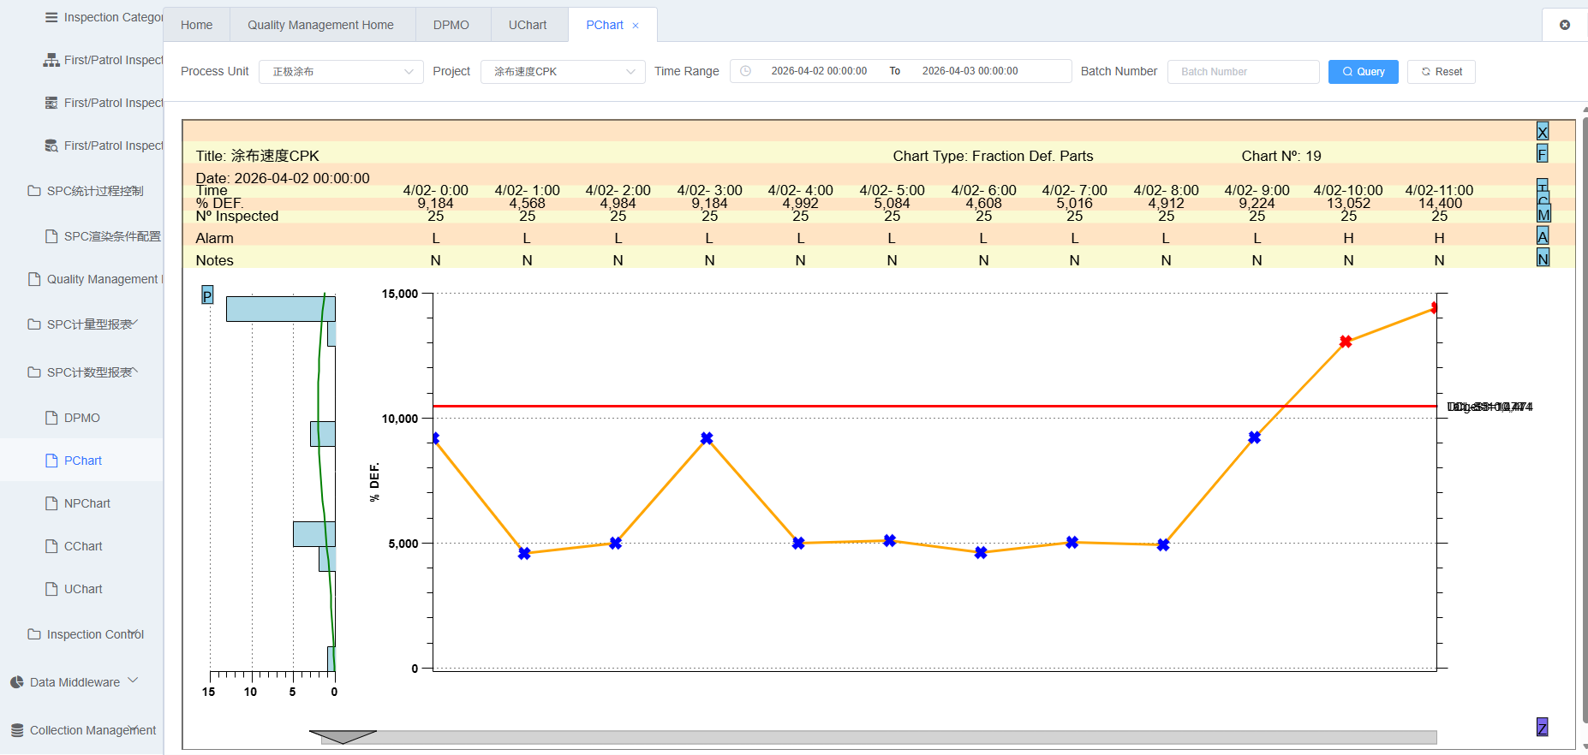Click the Alarm H under 4/02-10:00

(x=1348, y=238)
